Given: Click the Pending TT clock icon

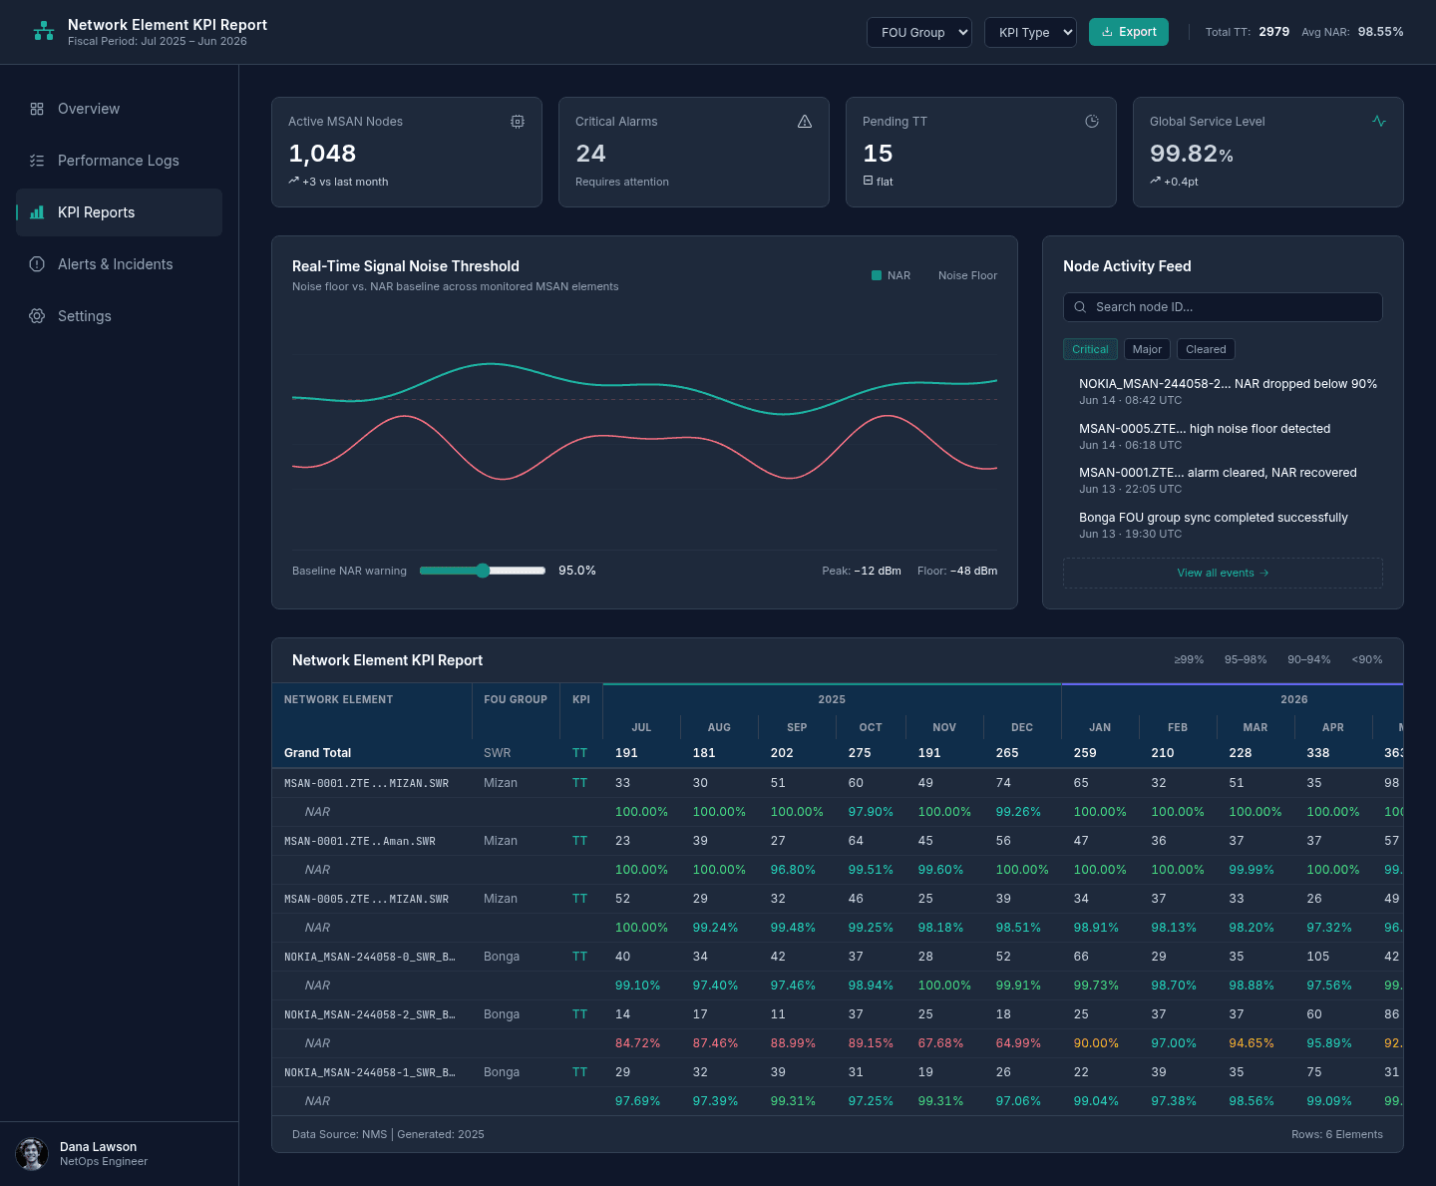Looking at the screenshot, I should coord(1092,122).
